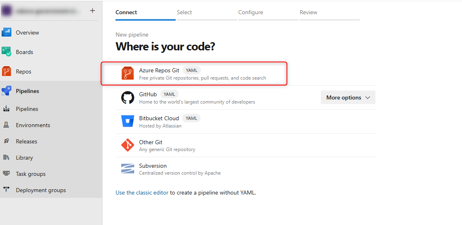462x225 pixels.
Task: Expand the More options dropdown
Action: click(x=348, y=97)
